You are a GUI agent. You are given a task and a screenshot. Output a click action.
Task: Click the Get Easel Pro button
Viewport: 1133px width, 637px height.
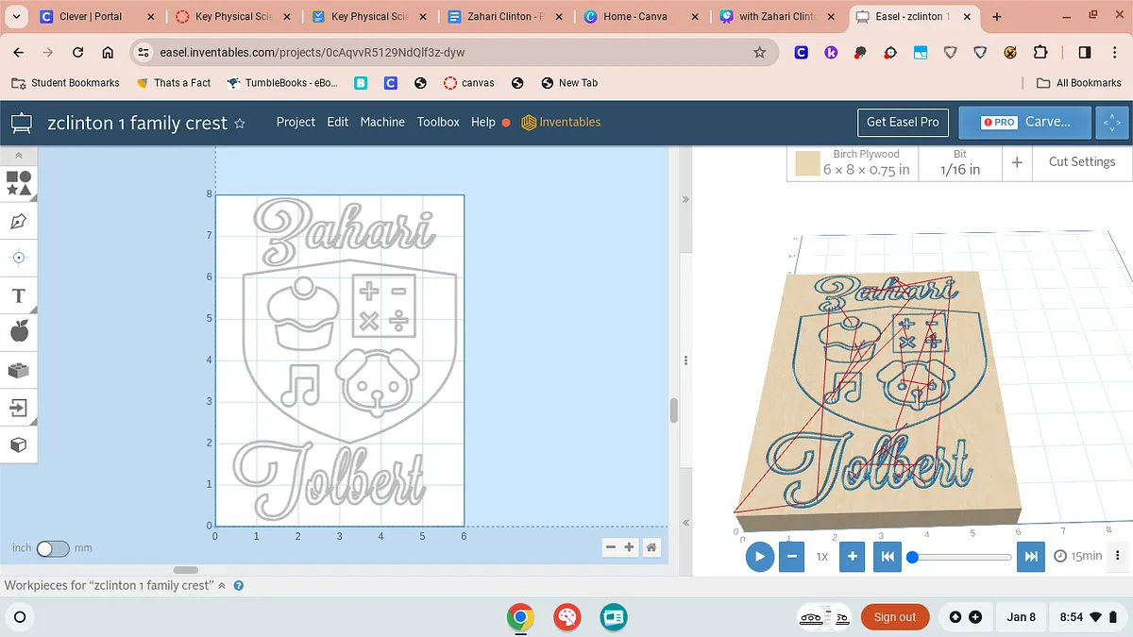903,122
